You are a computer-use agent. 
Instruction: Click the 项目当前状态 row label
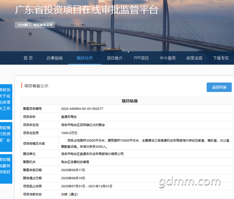32,194
